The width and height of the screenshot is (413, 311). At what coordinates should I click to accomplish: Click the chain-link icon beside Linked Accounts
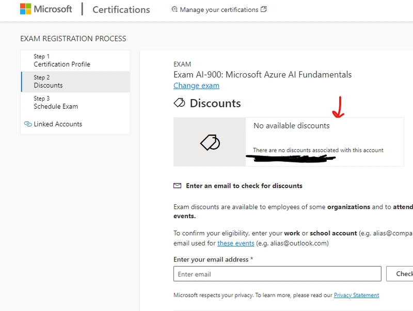click(28, 124)
